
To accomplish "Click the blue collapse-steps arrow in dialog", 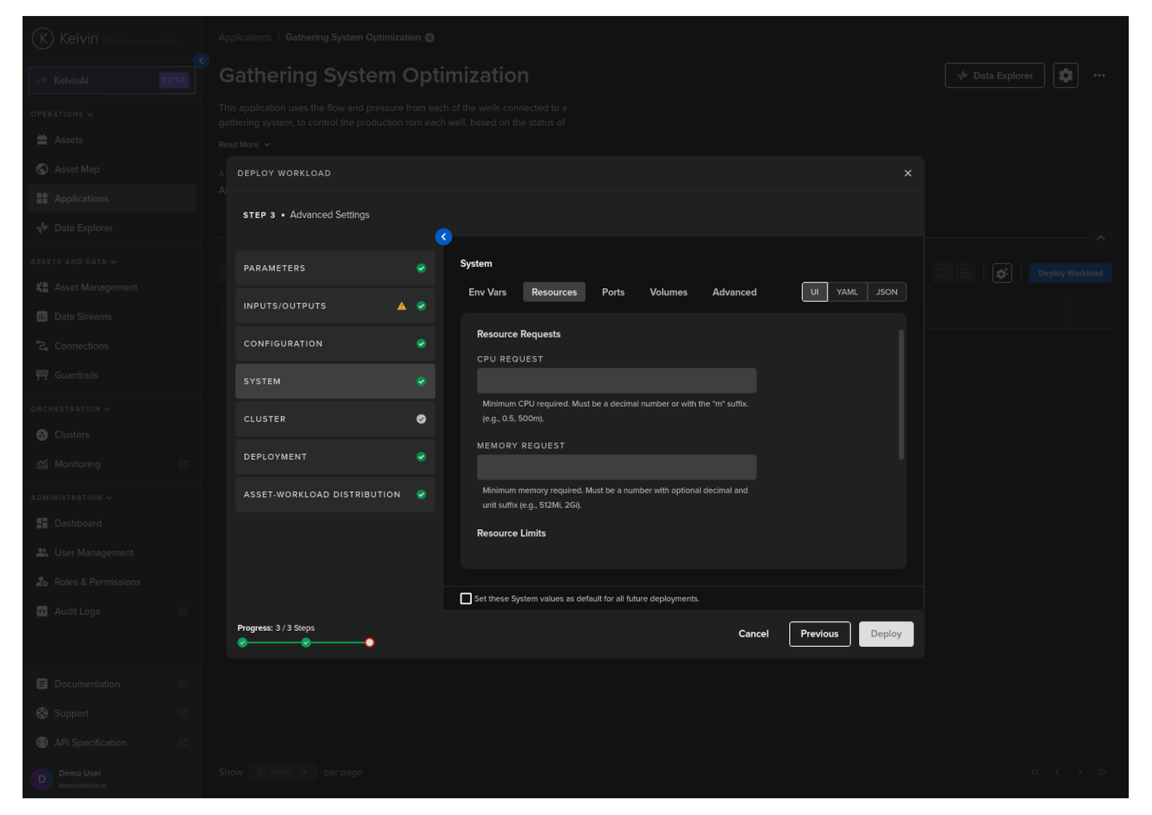I will point(443,236).
